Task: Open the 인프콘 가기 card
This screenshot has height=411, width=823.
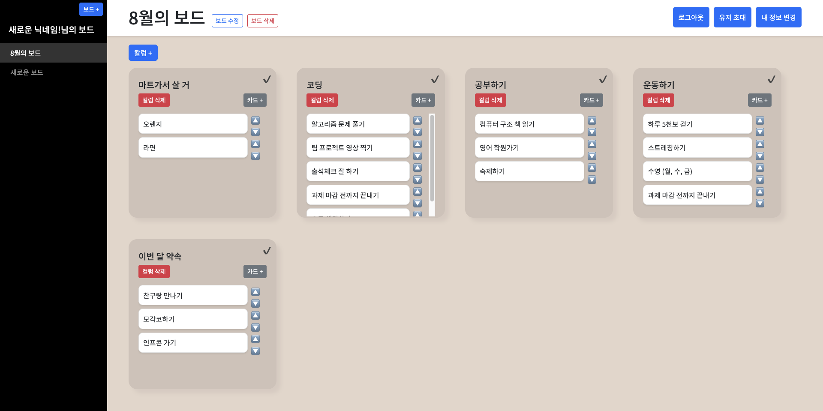Action: (x=193, y=342)
